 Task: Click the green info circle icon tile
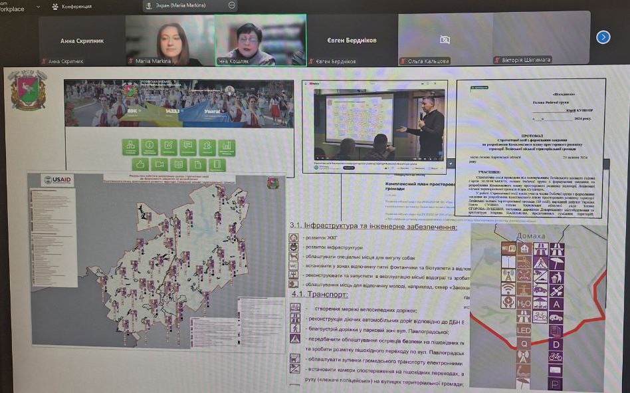[x=150, y=147]
